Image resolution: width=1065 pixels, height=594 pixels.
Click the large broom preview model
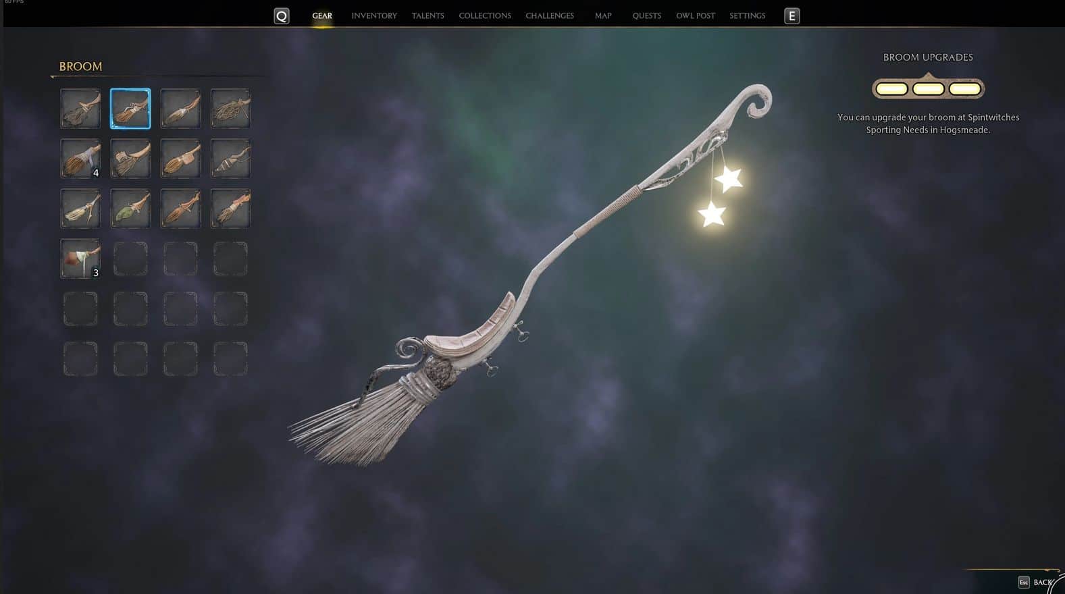pos(530,275)
